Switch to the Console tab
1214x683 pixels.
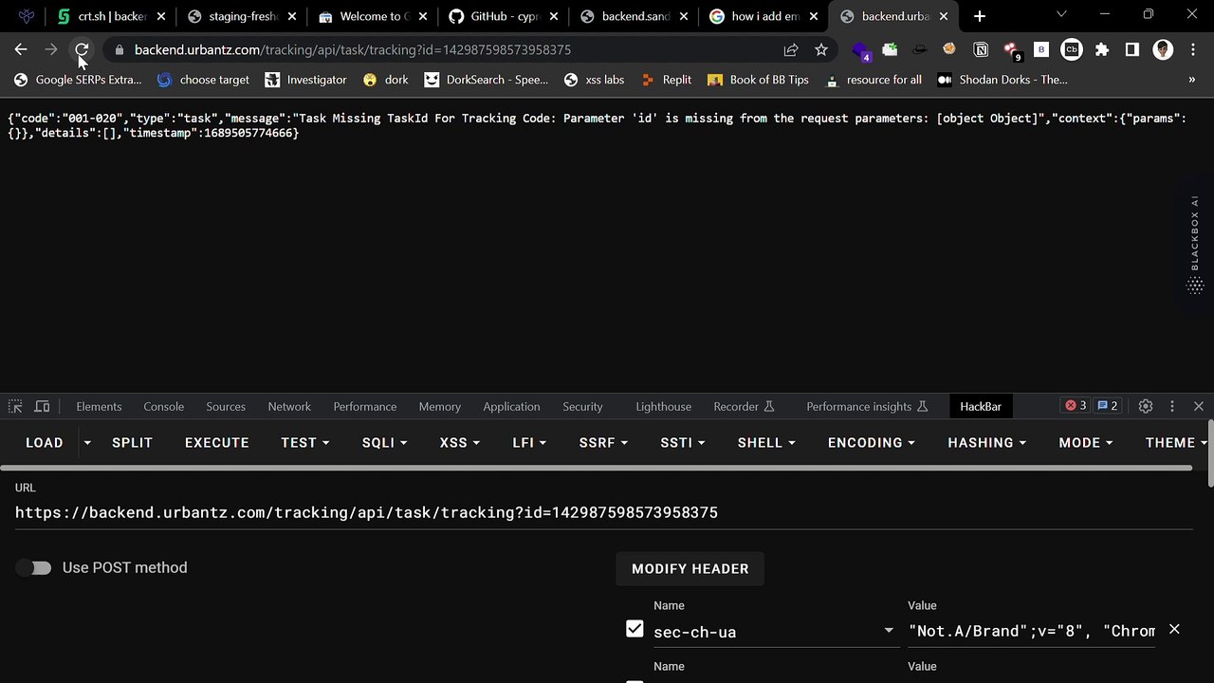(x=164, y=406)
